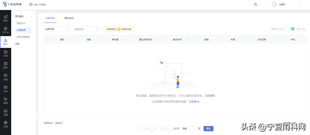Switch to the 商机动态 tab

(69, 18)
